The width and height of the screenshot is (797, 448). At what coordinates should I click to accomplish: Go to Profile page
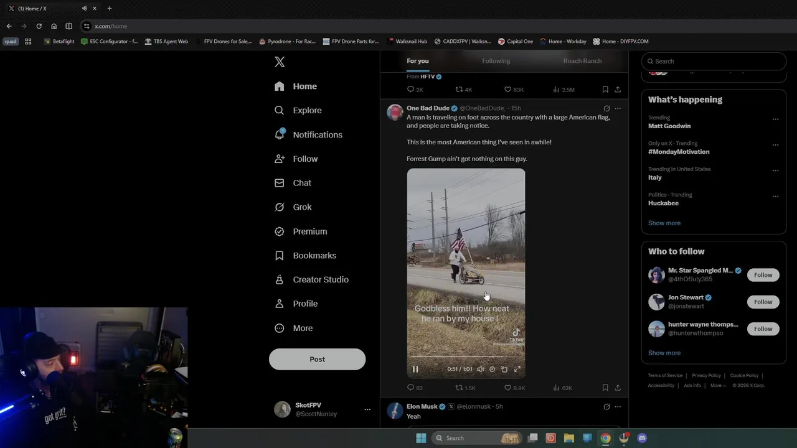[296, 304]
